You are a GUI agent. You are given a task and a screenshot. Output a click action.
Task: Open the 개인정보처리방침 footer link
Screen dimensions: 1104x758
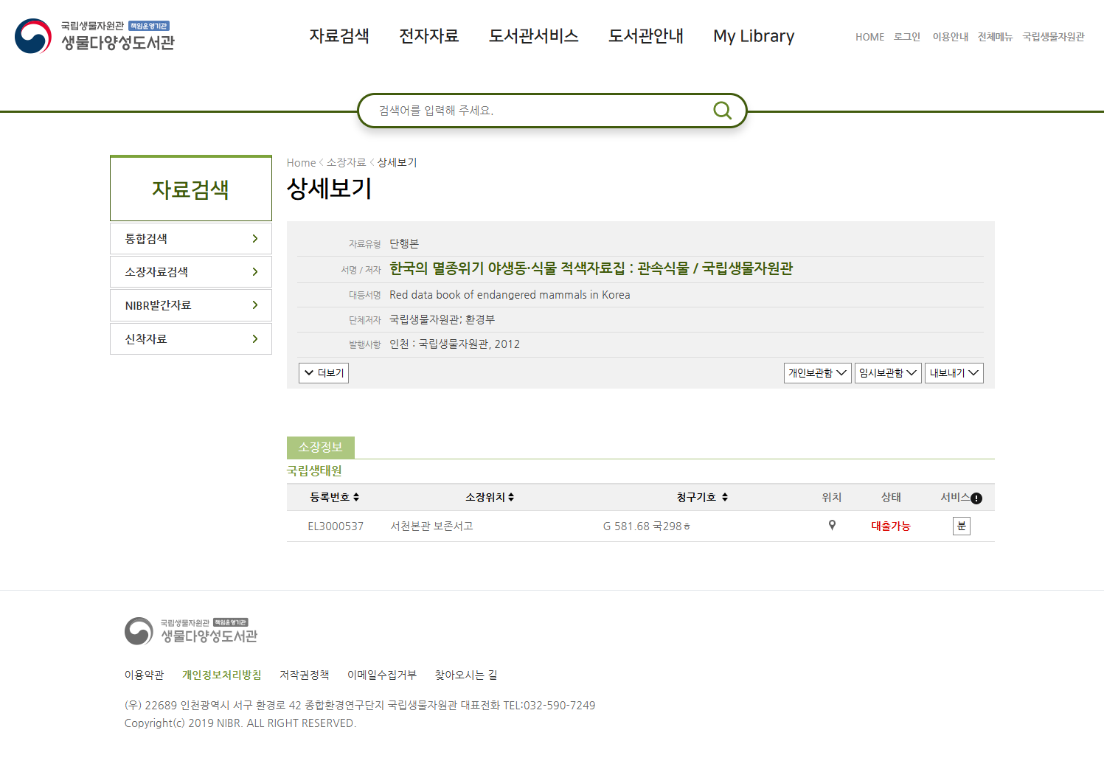pyautogui.click(x=221, y=675)
